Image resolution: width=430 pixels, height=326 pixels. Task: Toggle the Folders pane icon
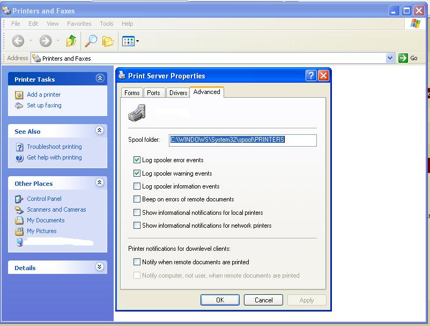coord(108,41)
